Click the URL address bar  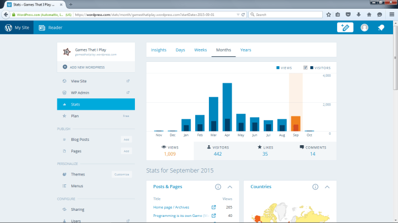coord(155,15)
